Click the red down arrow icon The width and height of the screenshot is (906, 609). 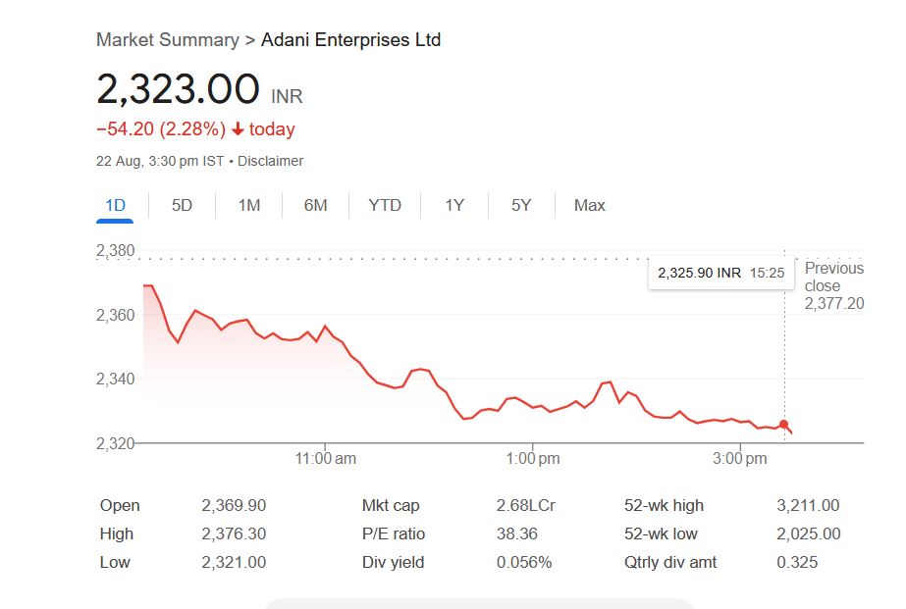tap(238, 129)
